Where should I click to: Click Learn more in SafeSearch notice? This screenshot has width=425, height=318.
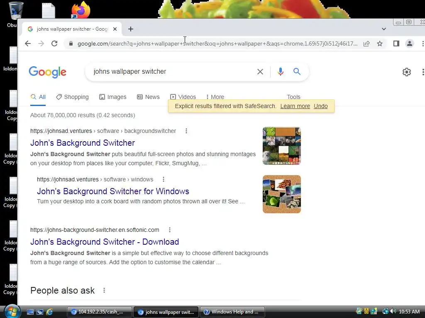click(x=295, y=106)
